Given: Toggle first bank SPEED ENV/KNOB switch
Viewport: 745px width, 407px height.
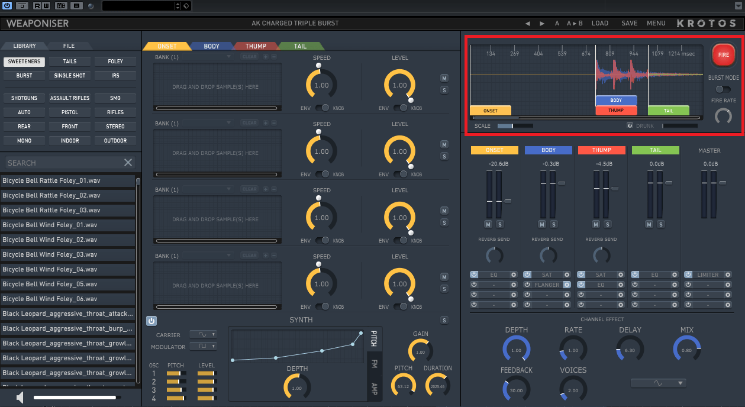Looking at the screenshot, I should pyautogui.click(x=321, y=108).
